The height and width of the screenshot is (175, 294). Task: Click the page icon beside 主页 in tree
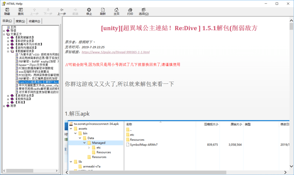[8, 27]
